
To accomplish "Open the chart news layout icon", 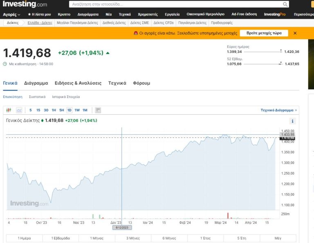I will click(98, 110).
